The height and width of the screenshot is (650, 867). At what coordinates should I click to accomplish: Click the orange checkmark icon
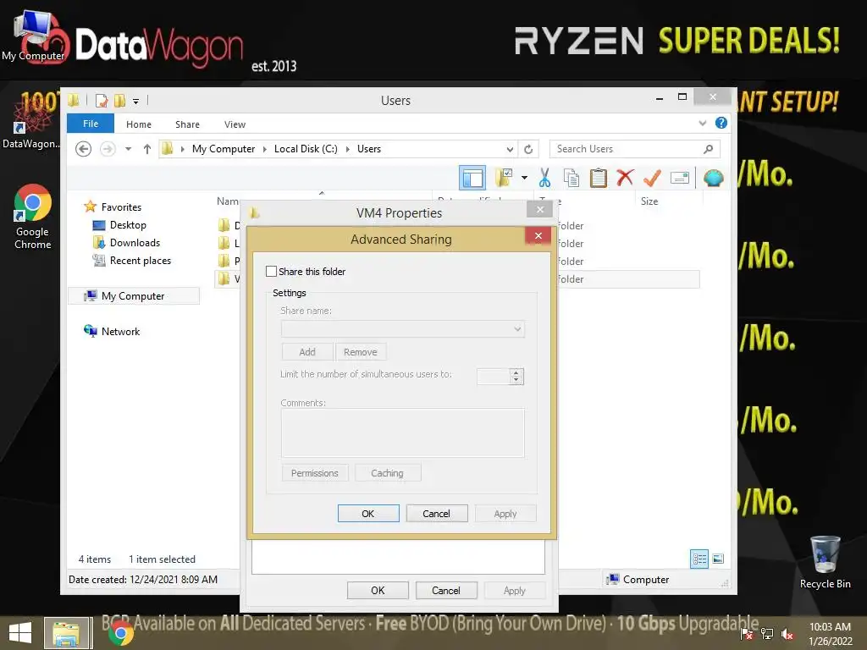[653, 178]
